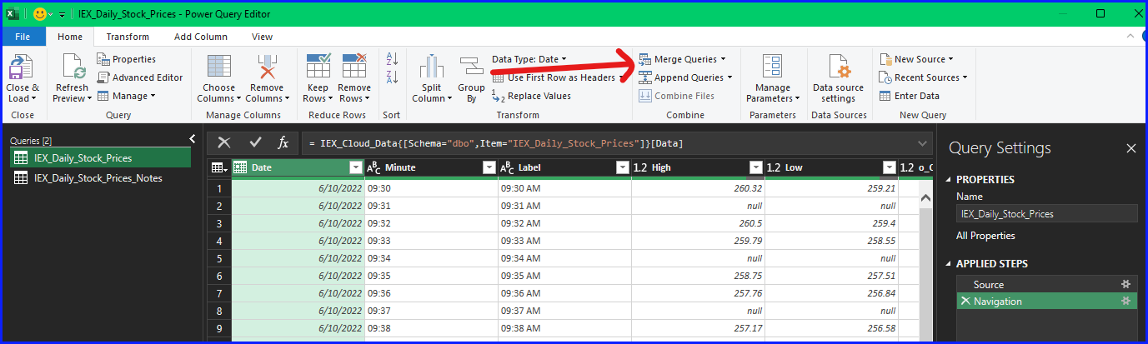
Task: Click Replace Values
Action: pos(531,96)
